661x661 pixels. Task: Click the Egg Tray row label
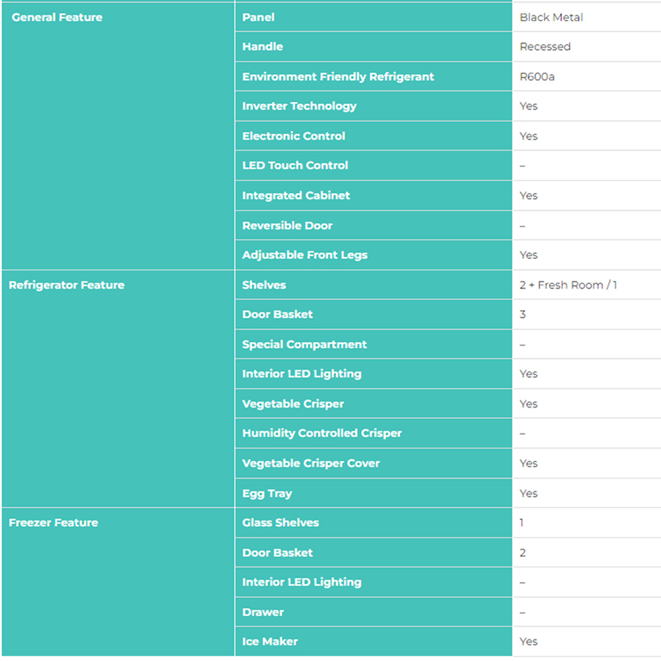click(x=267, y=493)
